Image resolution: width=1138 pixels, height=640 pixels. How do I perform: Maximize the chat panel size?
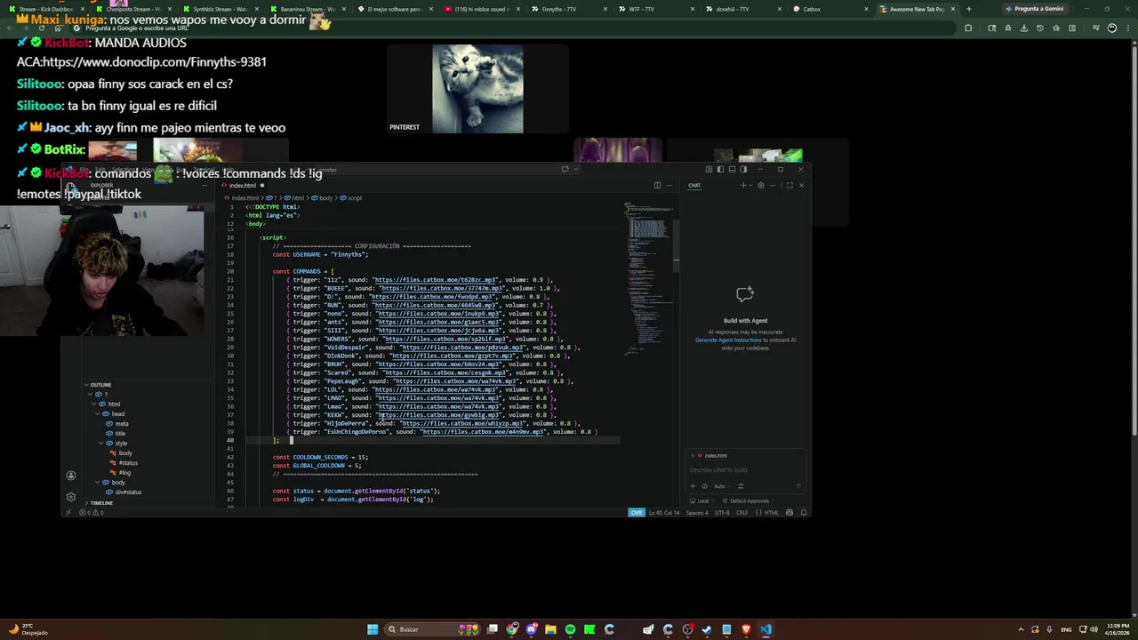[x=789, y=185]
